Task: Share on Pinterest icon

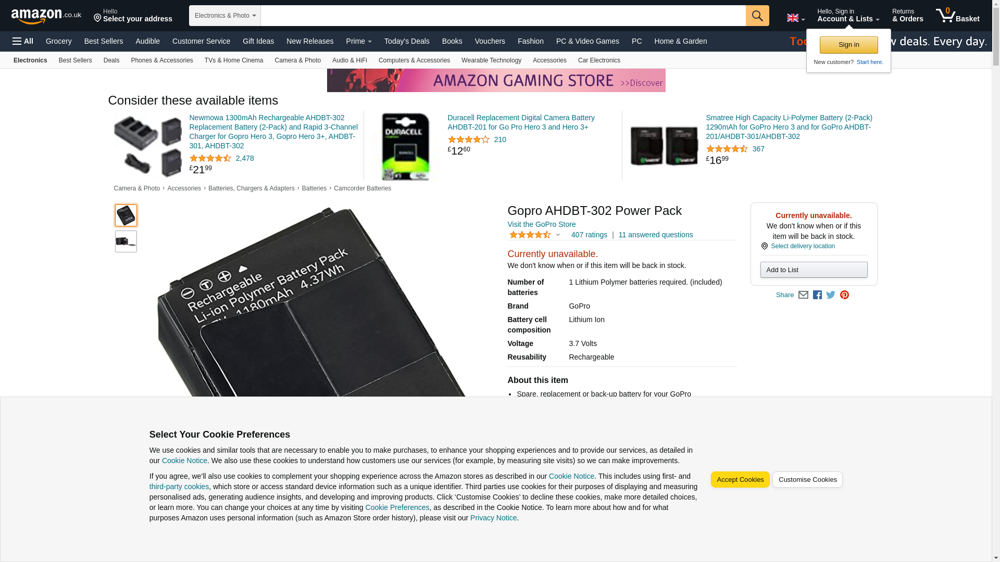Action: (x=844, y=295)
